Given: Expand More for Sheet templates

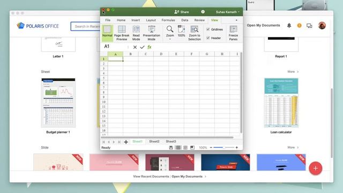Looking at the screenshot, I should [x=293, y=71].
